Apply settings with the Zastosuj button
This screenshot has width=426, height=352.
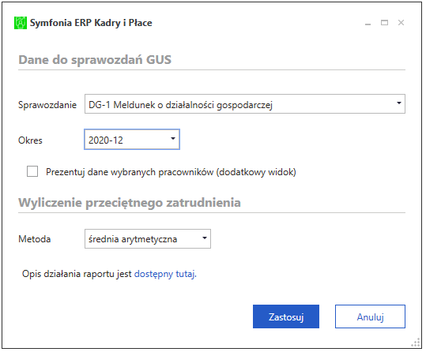click(286, 316)
